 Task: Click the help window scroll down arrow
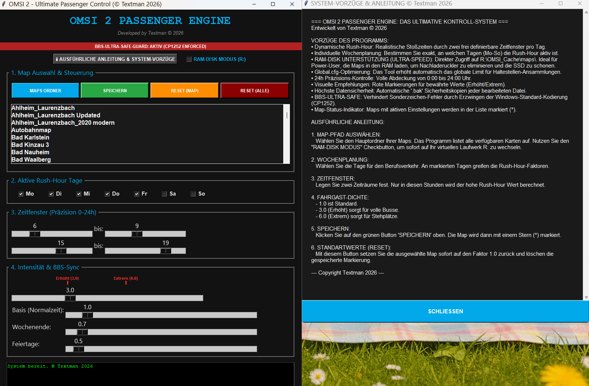(586, 297)
